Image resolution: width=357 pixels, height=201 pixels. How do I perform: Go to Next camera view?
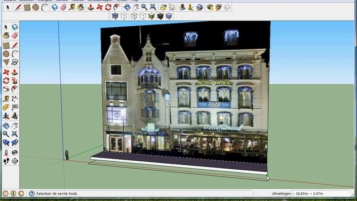pos(15,142)
